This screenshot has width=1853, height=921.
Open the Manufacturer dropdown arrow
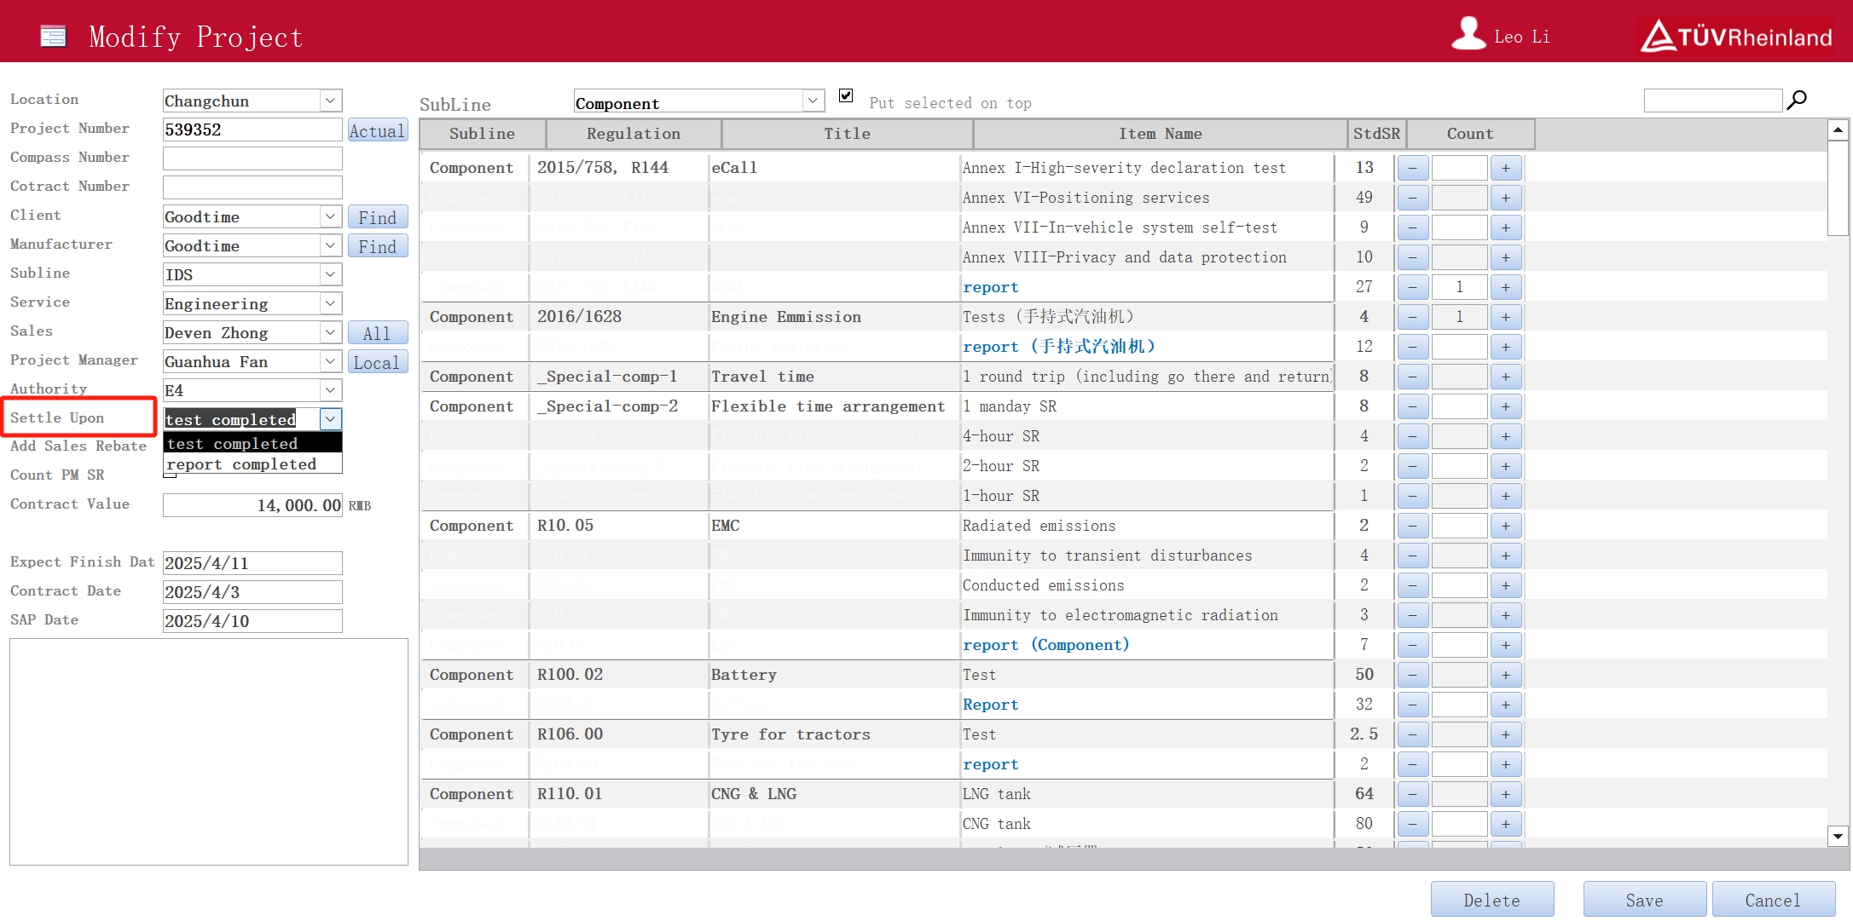330,245
